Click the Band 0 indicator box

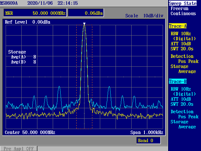(x=149, y=141)
